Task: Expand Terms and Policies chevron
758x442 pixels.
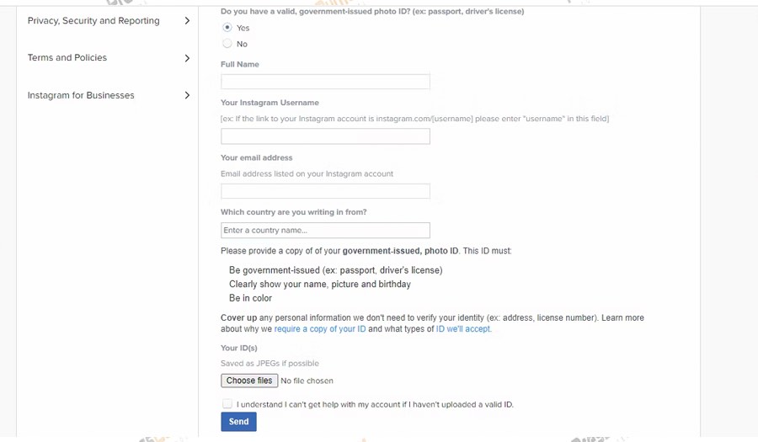Action: click(x=187, y=58)
